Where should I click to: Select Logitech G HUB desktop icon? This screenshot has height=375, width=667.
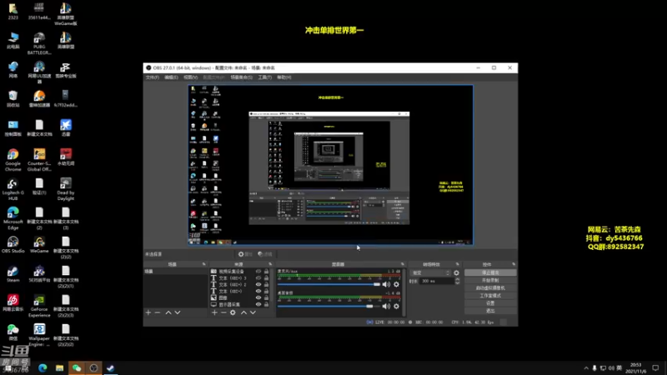click(x=13, y=188)
